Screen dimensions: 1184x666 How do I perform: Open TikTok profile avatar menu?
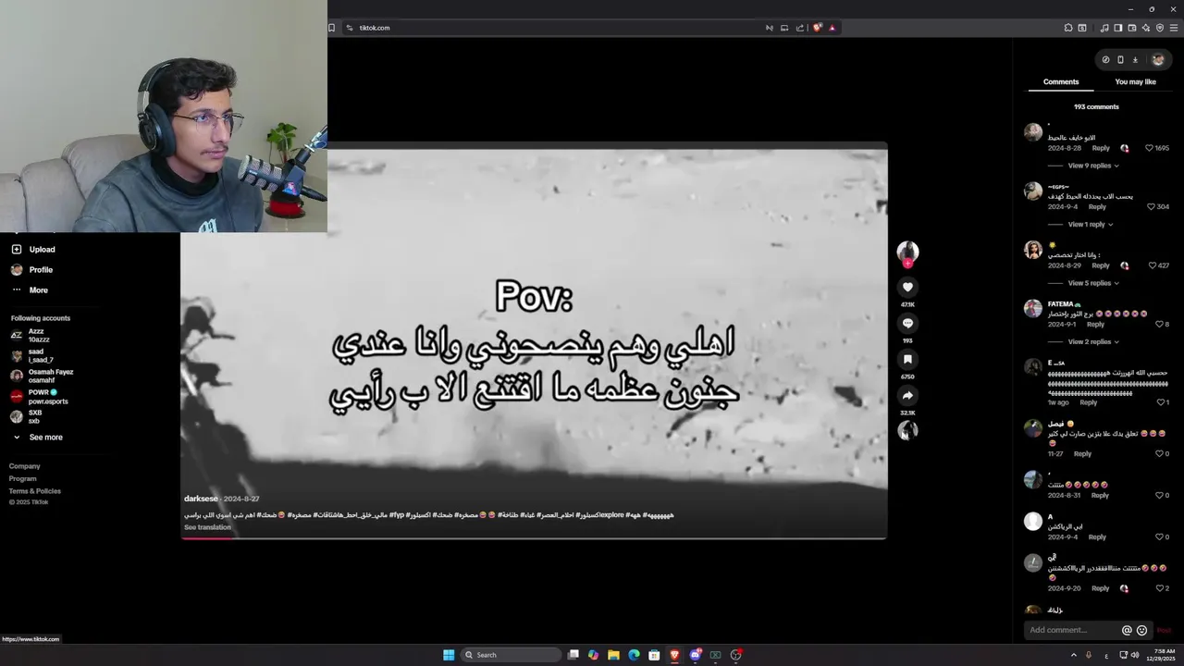[x=1157, y=60]
